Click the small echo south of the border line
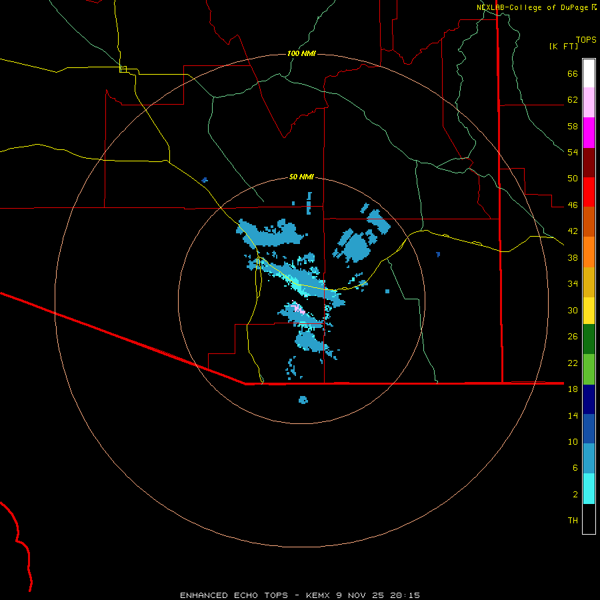This screenshot has width=600, height=600. tap(303, 400)
